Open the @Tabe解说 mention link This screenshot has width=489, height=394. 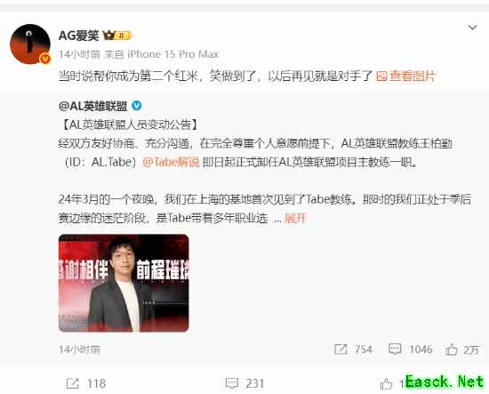point(171,162)
